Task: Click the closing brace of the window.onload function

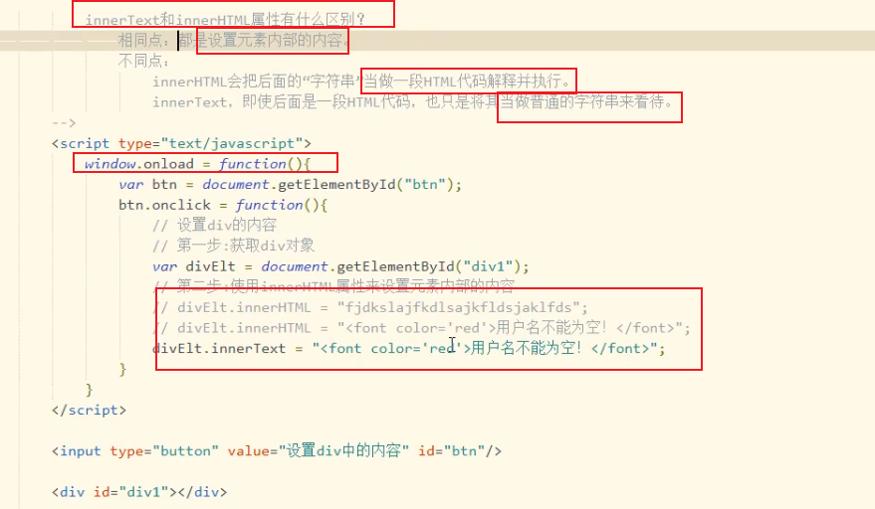Action: point(90,389)
